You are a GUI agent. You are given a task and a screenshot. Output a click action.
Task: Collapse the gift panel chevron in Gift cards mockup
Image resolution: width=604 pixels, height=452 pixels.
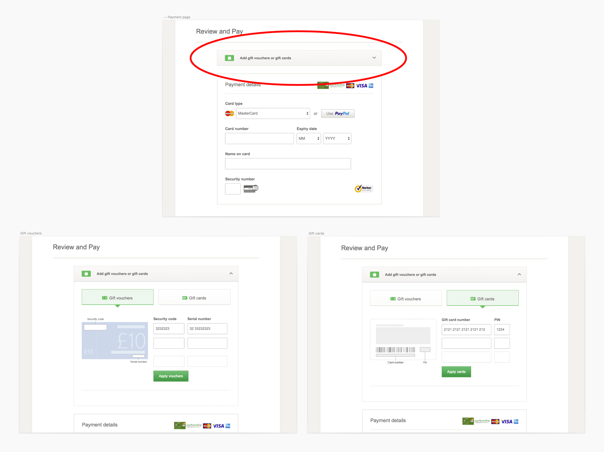click(x=519, y=274)
